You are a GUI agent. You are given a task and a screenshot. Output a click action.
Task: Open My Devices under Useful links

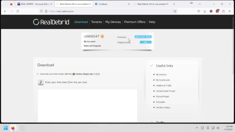pyautogui.click(x=161, y=74)
